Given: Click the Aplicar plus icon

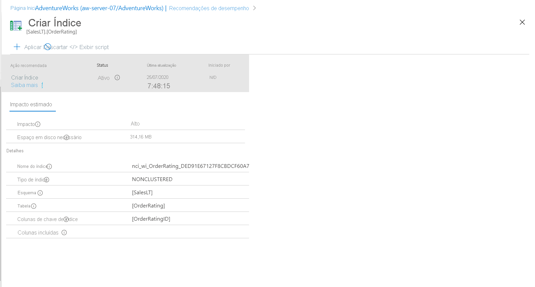Looking at the screenshot, I should [17, 47].
